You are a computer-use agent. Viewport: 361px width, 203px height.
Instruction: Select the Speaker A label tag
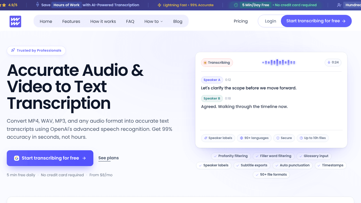(x=212, y=80)
